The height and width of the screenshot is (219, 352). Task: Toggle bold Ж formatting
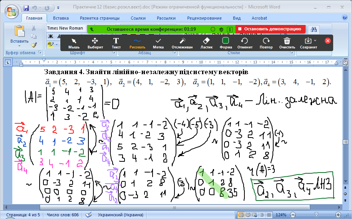51,36
